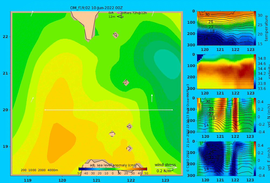Screen dimensions: 270x183
Task: Click the '0m' depth legend label
Action: [x=111, y=13]
